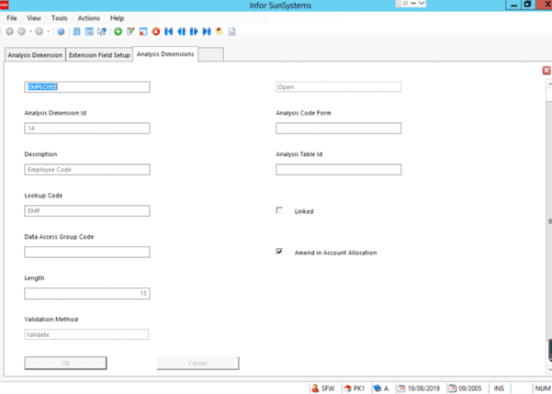The height and width of the screenshot is (394, 552).
Task: Open the dropdown arrow beside the forward button
Action: (x=49, y=31)
